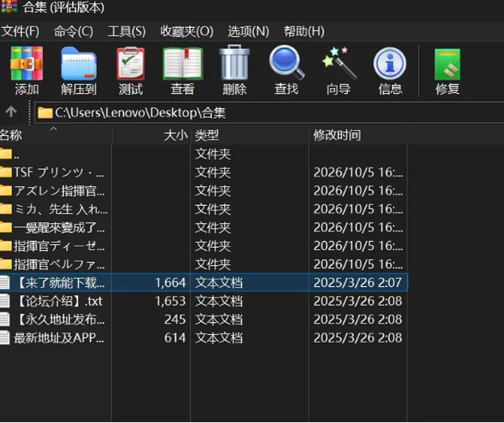Select the 指揮官ディーゼ folder name
This screenshot has width=504, height=423.
pos(59,246)
